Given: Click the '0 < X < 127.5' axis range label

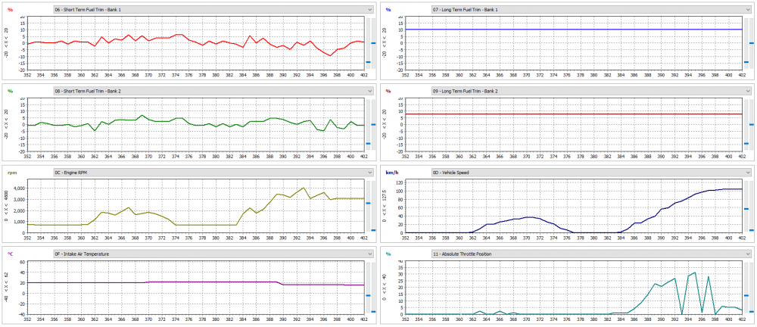Looking at the screenshot, I should tap(386, 206).
